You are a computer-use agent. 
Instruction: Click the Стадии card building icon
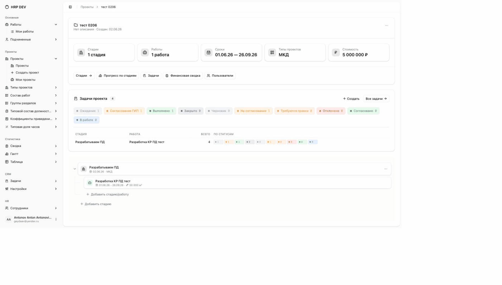(x=81, y=52)
